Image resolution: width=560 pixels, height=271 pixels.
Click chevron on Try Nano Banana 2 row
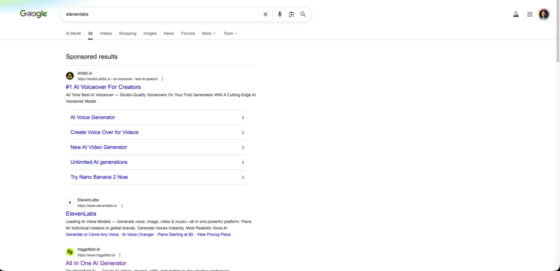243,178
